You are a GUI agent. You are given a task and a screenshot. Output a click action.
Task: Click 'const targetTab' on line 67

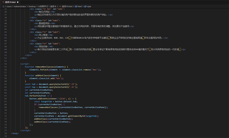pyautogui.click(x=43, y=102)
